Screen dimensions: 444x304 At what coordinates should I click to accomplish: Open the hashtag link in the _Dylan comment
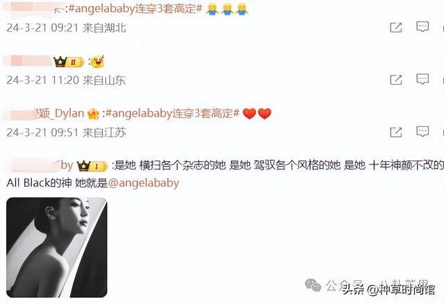tap(173, 113)
